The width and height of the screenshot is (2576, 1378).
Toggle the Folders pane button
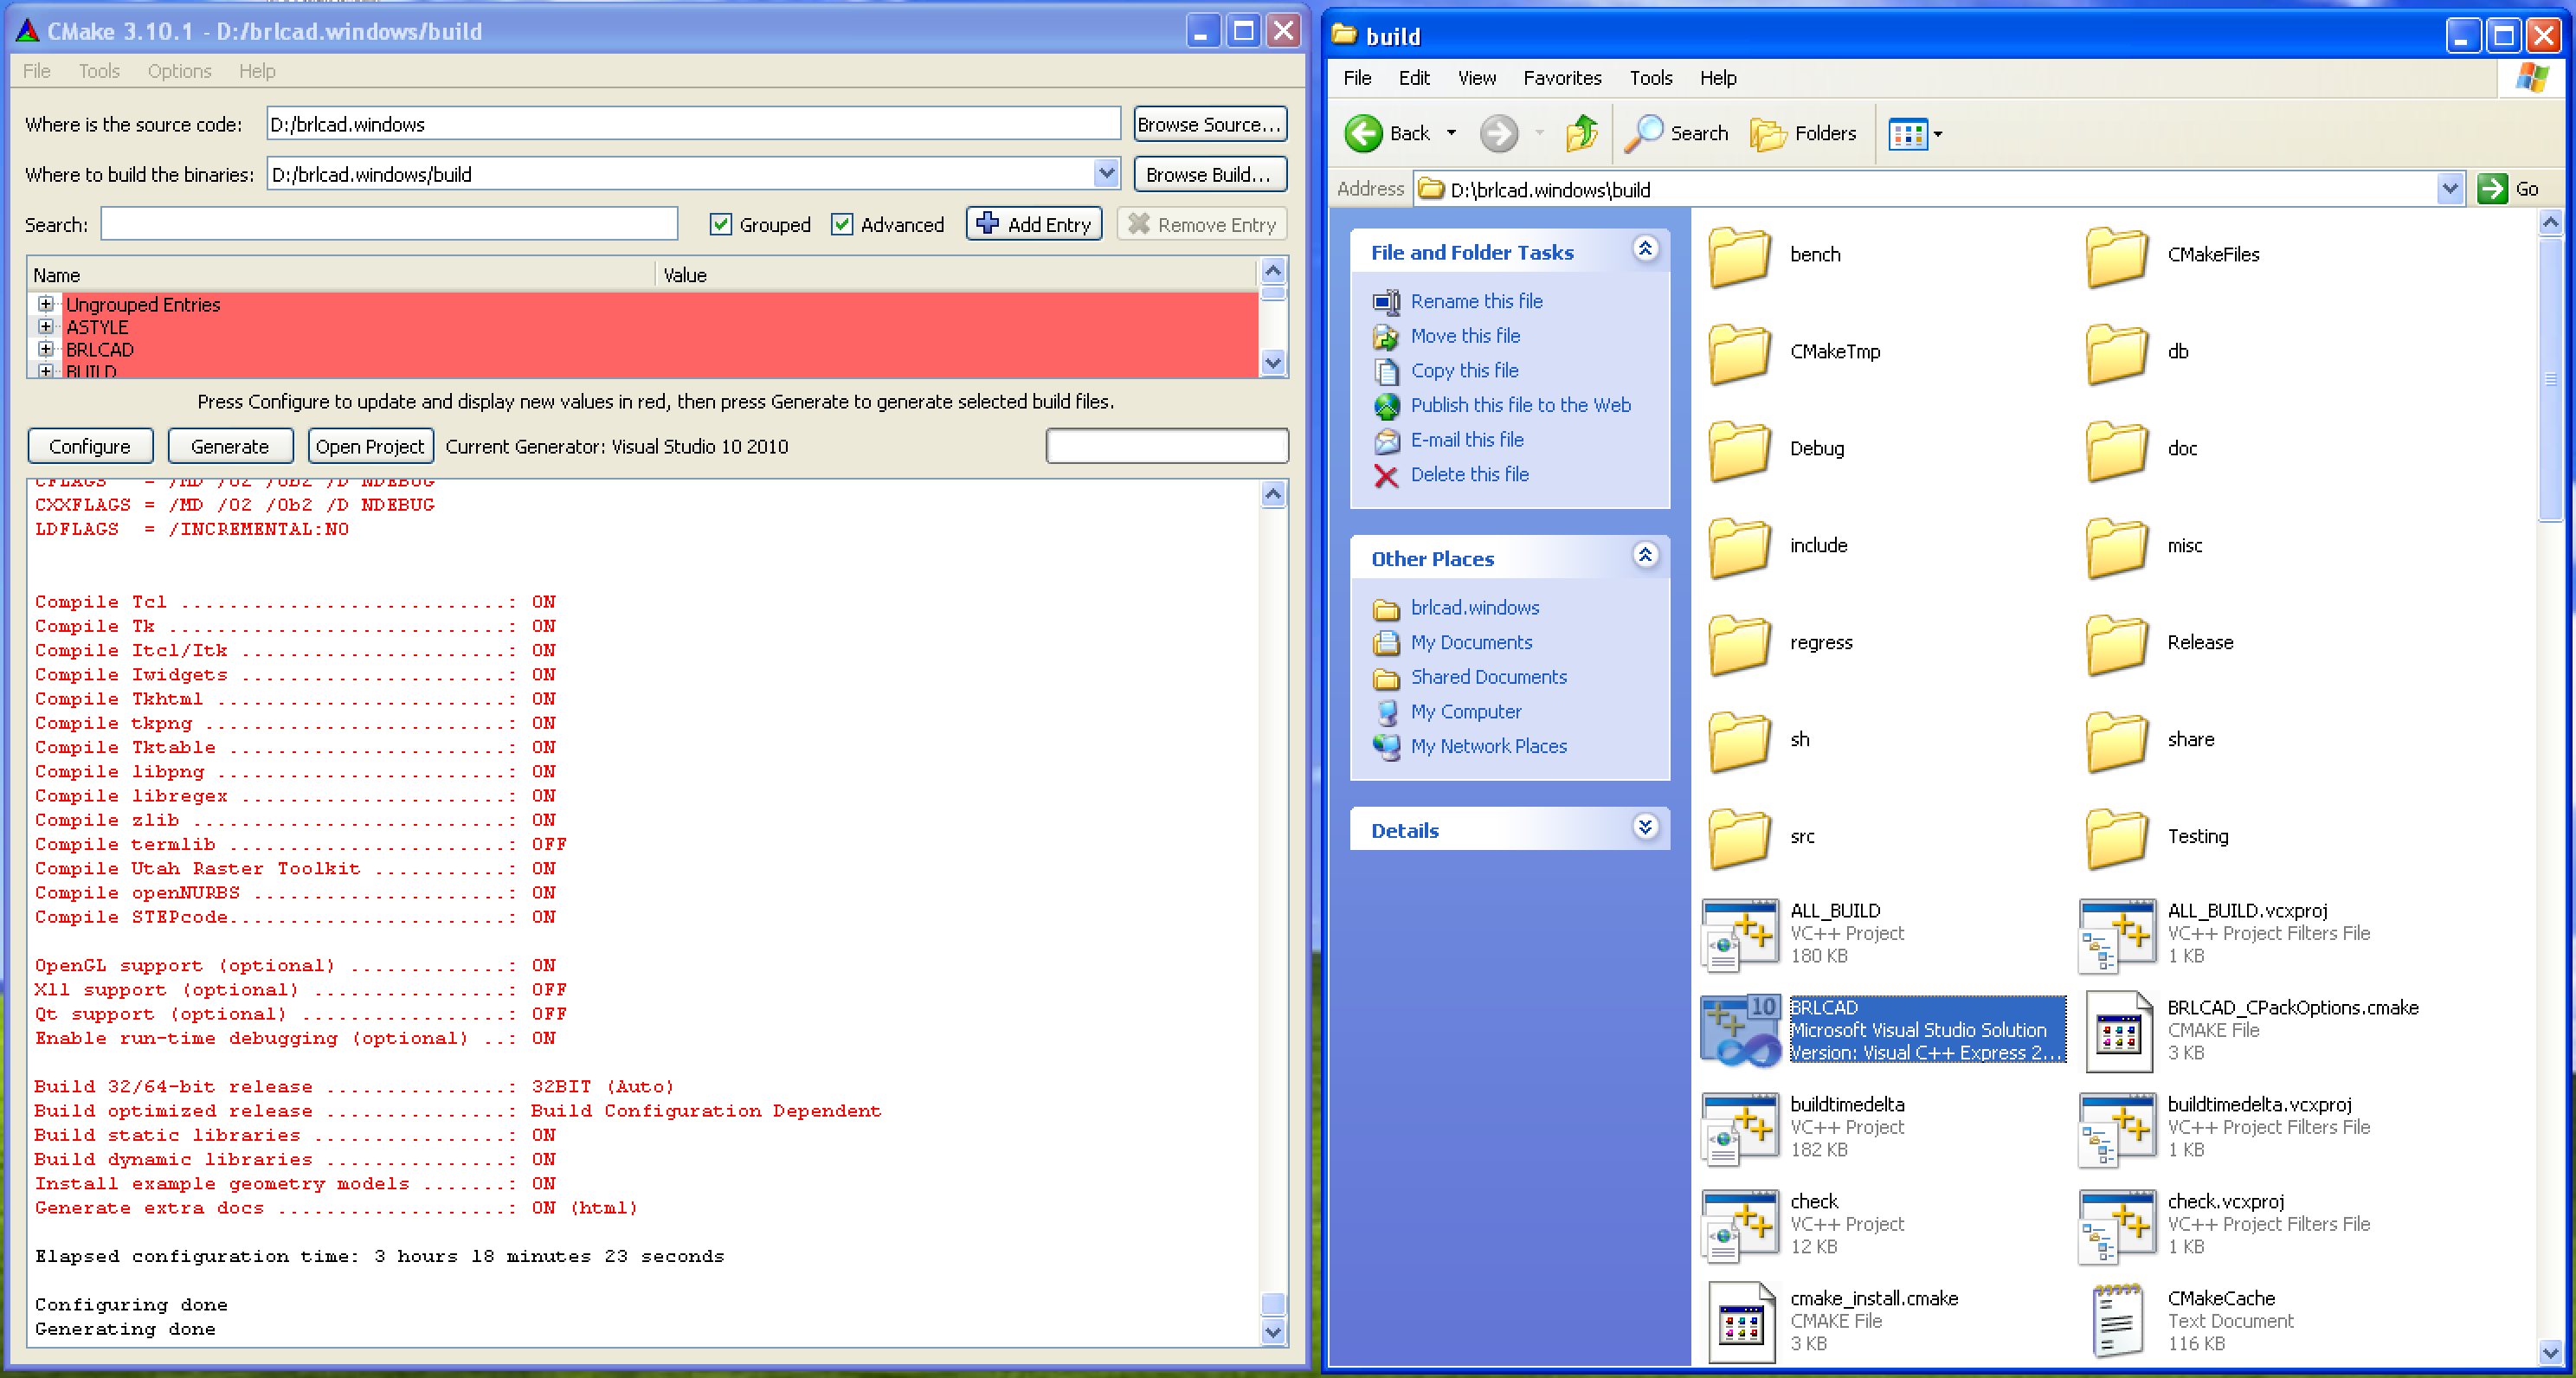1802,133
